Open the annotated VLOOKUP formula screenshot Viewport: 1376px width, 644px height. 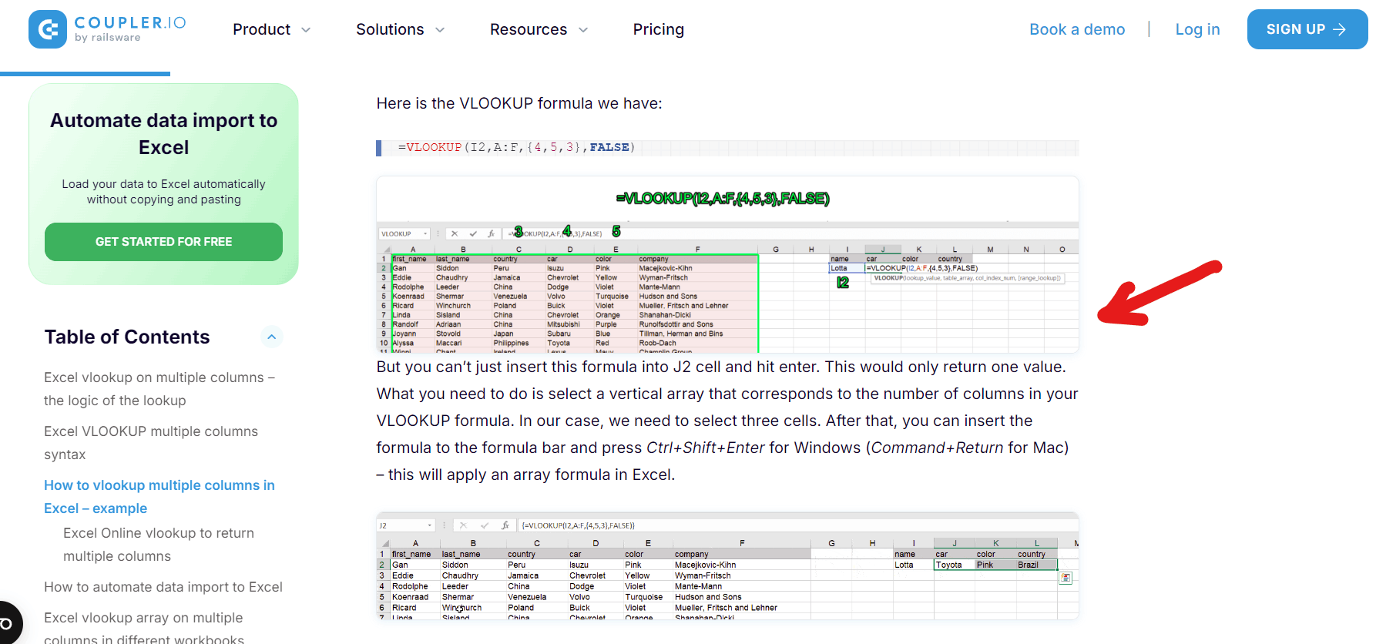tap(727, 265)
